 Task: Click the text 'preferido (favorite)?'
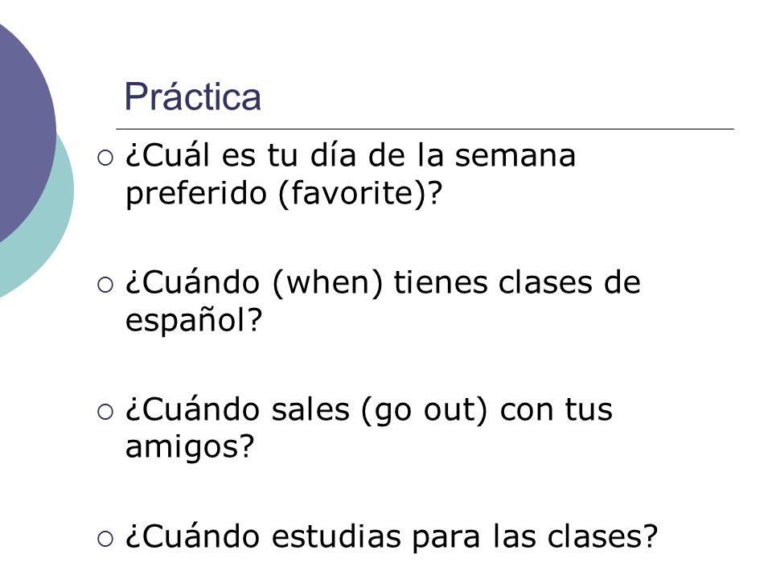(x=284, y=193)
